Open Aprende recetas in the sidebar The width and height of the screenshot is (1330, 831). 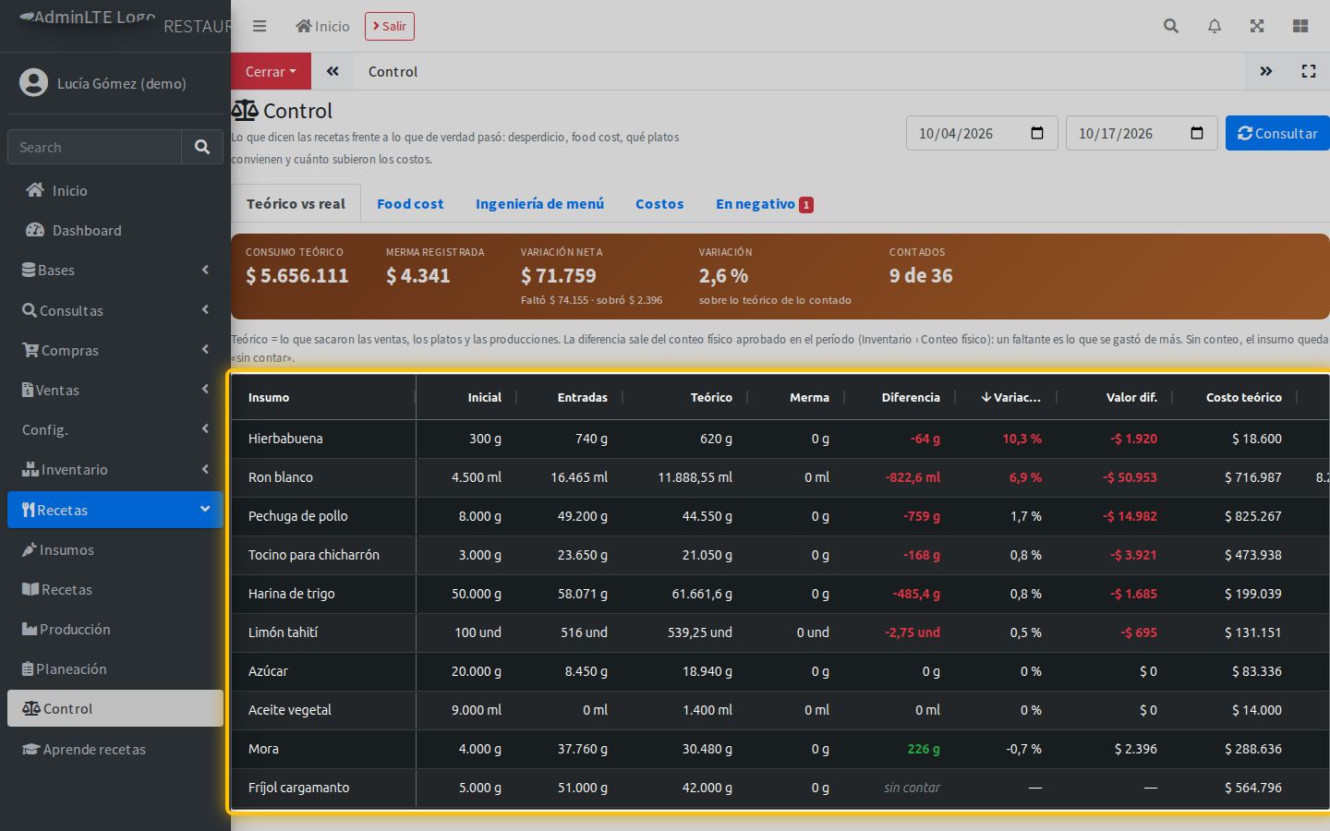(115, 749)
